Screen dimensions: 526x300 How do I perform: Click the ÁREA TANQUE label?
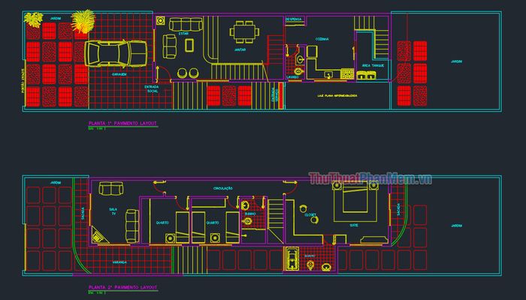[x=373, y=65]
